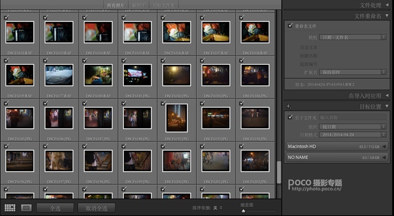Collapse the 文件重命名 panel
Viewport: 394px width, 216px height.
click(387, 16)
